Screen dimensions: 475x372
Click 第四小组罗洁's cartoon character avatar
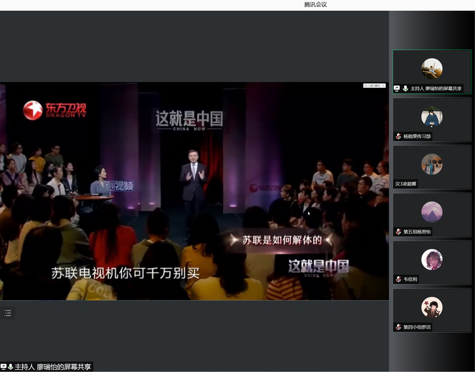432,307
